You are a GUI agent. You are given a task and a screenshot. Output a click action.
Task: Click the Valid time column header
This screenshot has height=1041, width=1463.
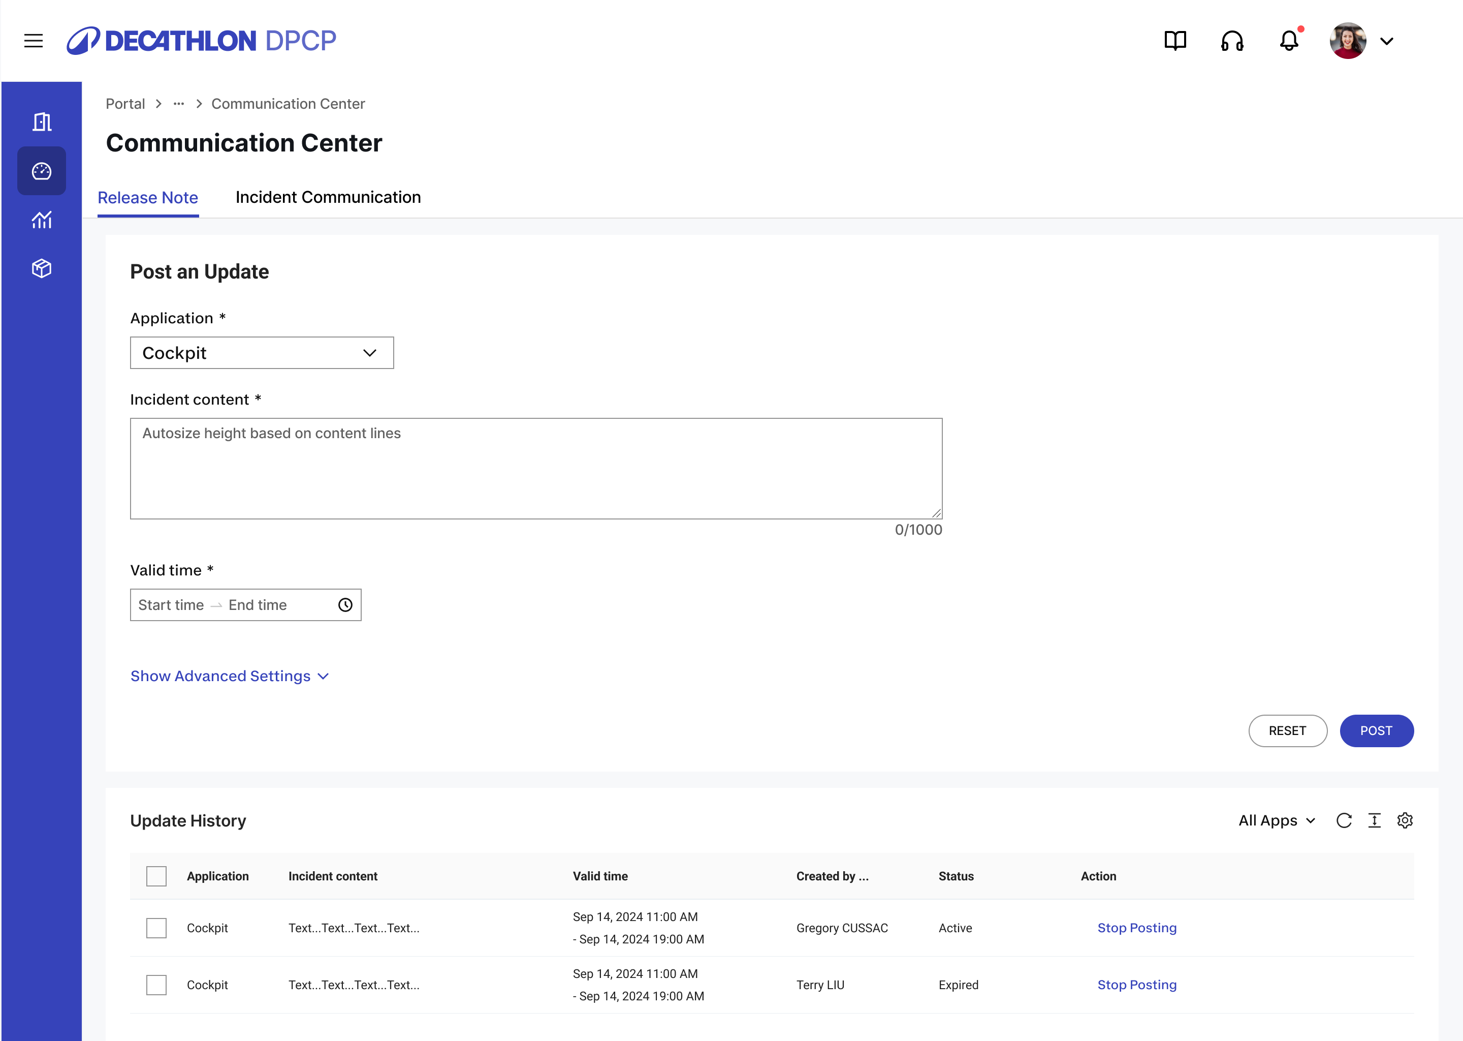600,876
